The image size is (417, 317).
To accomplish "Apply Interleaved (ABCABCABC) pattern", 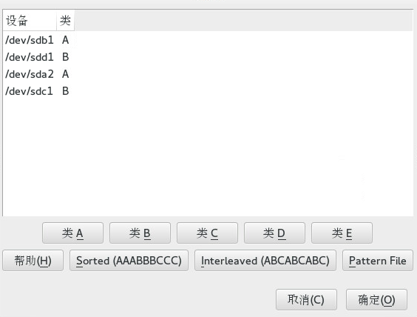I will [x=265, y=261].
